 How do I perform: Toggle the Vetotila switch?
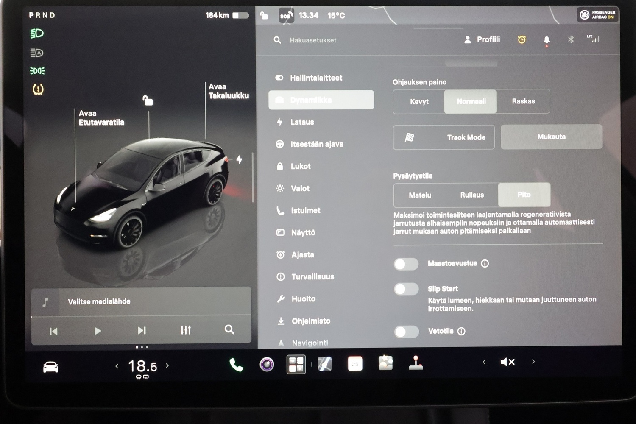click(406, 332)
